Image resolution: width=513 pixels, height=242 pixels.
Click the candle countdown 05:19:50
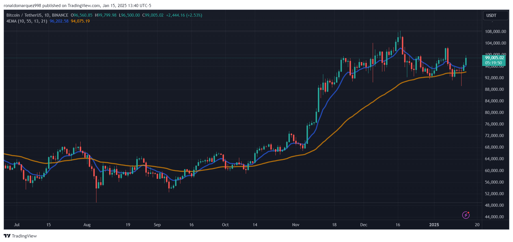[493, 63]
